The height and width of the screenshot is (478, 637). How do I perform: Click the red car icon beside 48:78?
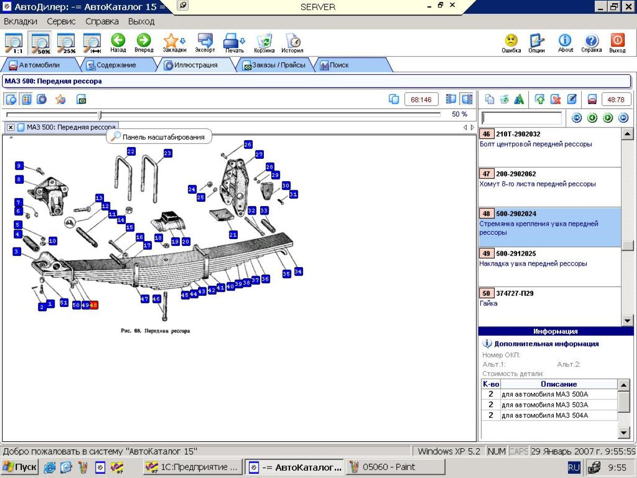point(592,99)
